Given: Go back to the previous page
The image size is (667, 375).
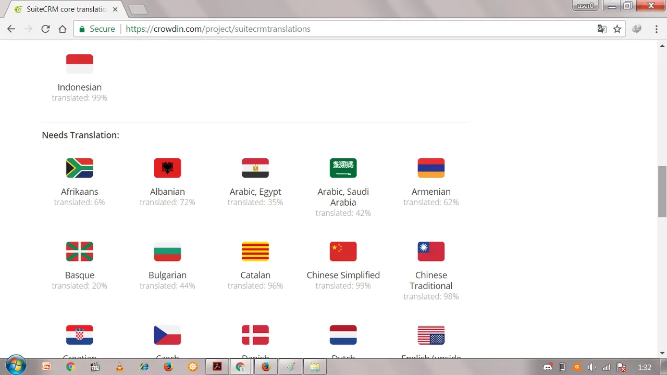Looking at the screenshot, I should pyautogui.click(x=11, y=29).
